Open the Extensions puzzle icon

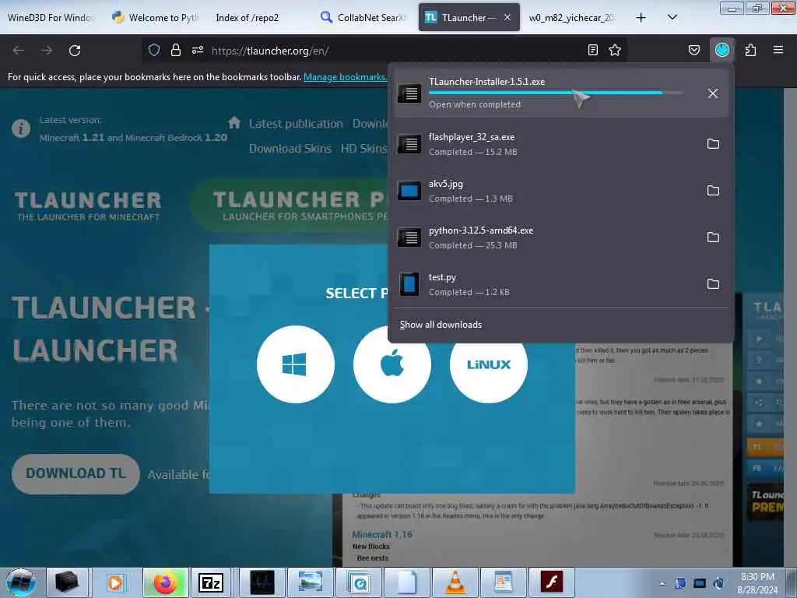point(750,50)
